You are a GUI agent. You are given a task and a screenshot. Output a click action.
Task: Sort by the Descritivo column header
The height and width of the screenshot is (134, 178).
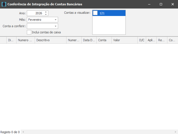tap(51, 40)
